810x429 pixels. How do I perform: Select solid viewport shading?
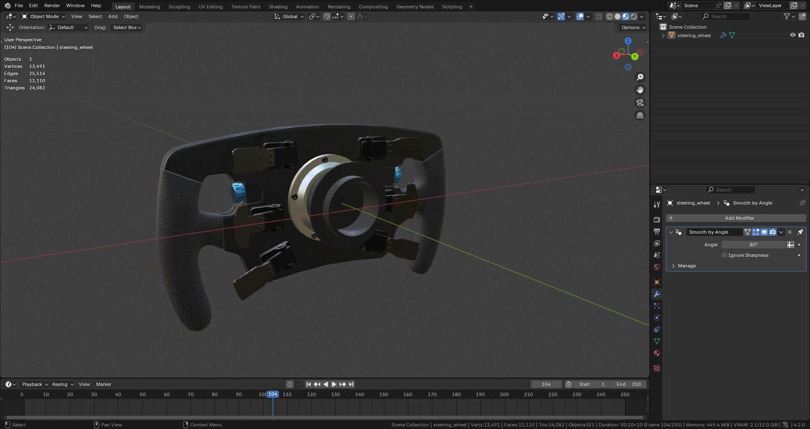pos(618,16)
